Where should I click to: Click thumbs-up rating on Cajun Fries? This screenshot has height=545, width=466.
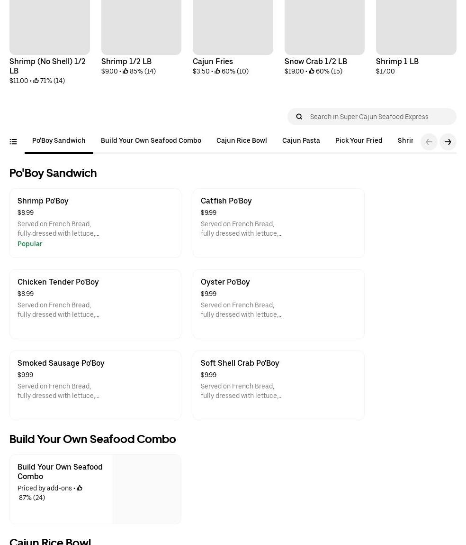click(217, 72)
